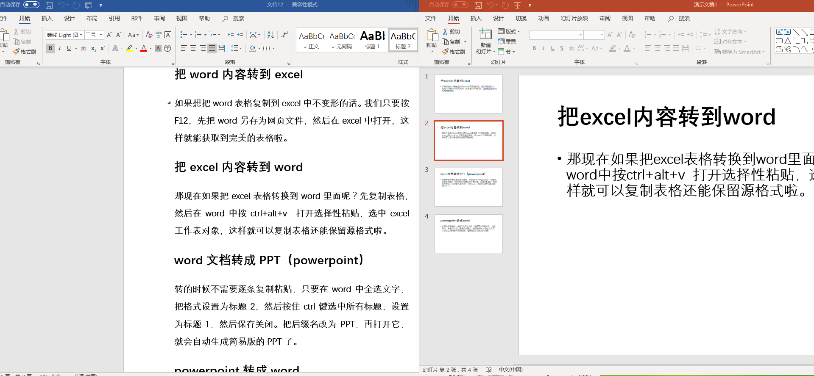The image size is (814, 376).
Task: Click the Save icon in Word
Action: pos(49,6)
